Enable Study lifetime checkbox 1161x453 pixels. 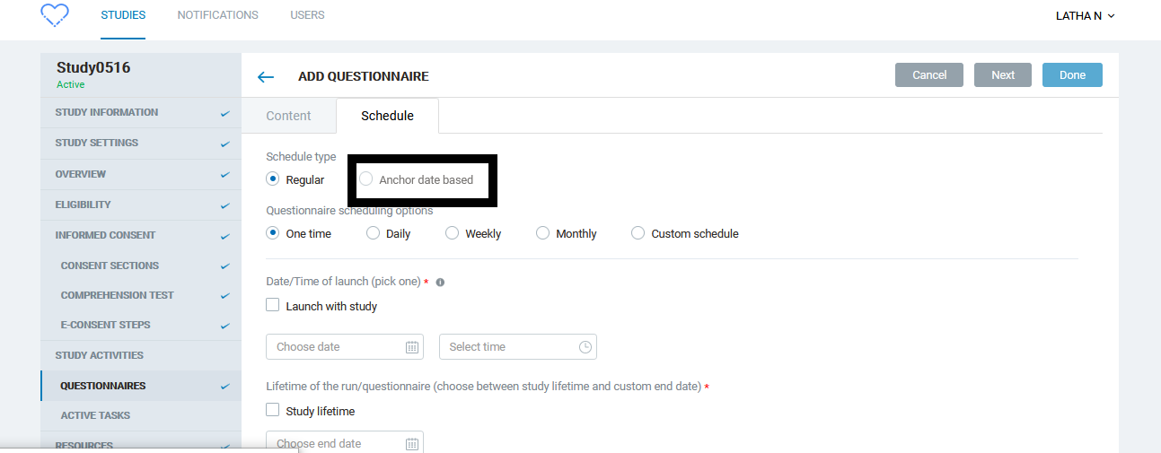click(273, 410)
